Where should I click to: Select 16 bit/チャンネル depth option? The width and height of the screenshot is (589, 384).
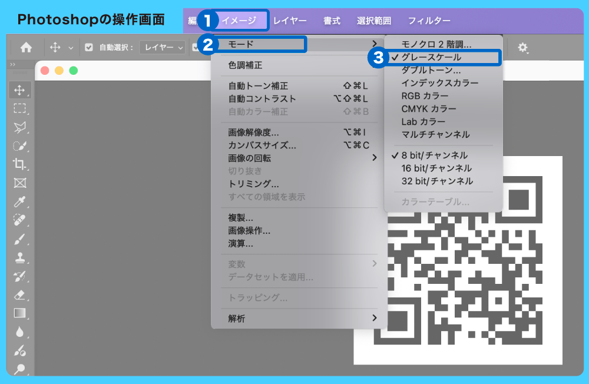(444, 168)
